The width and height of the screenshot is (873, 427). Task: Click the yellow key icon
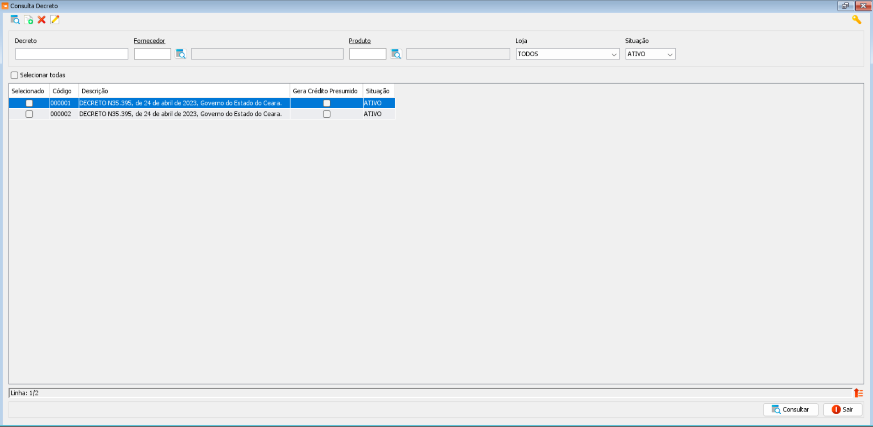856,20
